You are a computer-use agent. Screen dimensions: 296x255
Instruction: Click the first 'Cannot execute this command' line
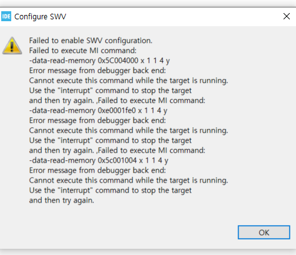coord(128,80)
